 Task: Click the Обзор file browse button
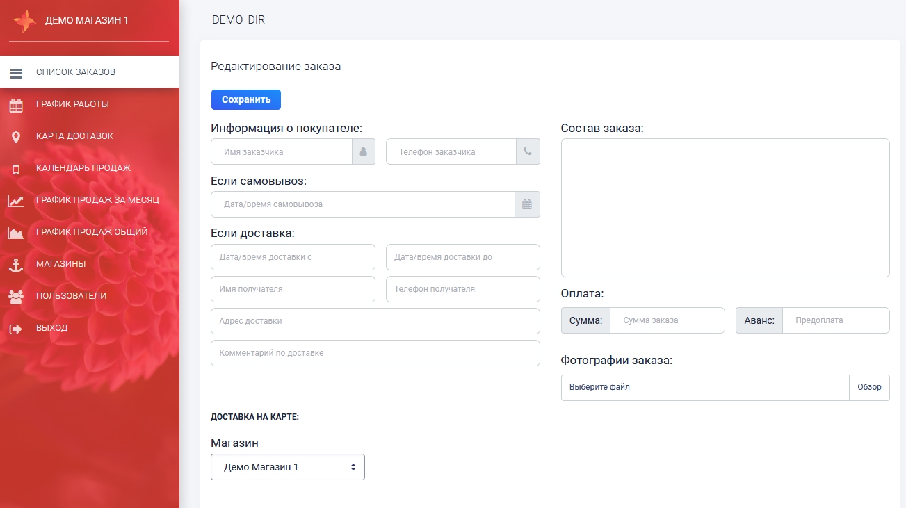pyautogui.click(x=869, y=388)
